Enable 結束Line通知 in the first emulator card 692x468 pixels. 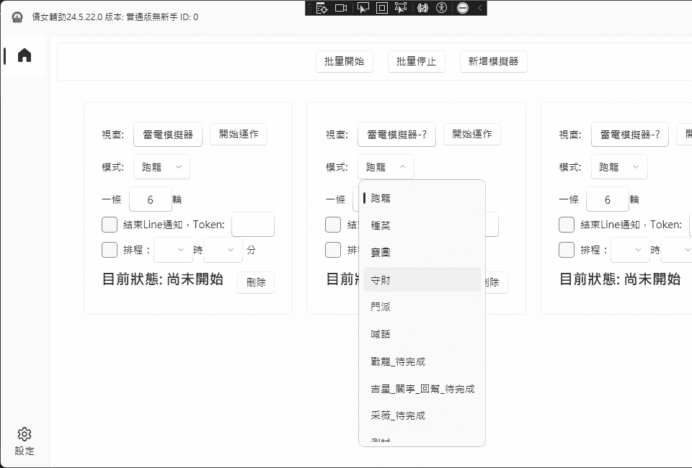(x=110, y=225)
